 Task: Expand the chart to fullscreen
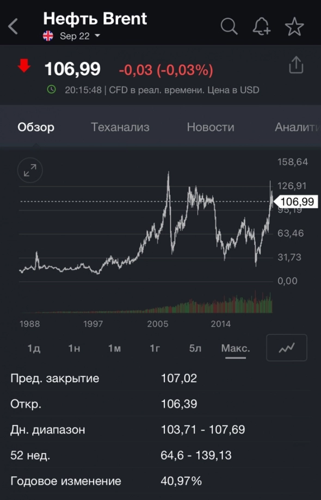coord(30,170)
